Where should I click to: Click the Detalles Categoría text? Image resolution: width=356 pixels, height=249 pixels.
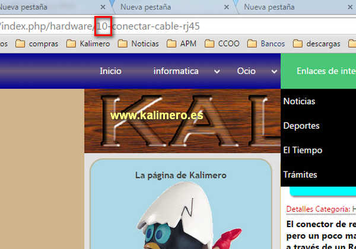click(x=318, y=209)
